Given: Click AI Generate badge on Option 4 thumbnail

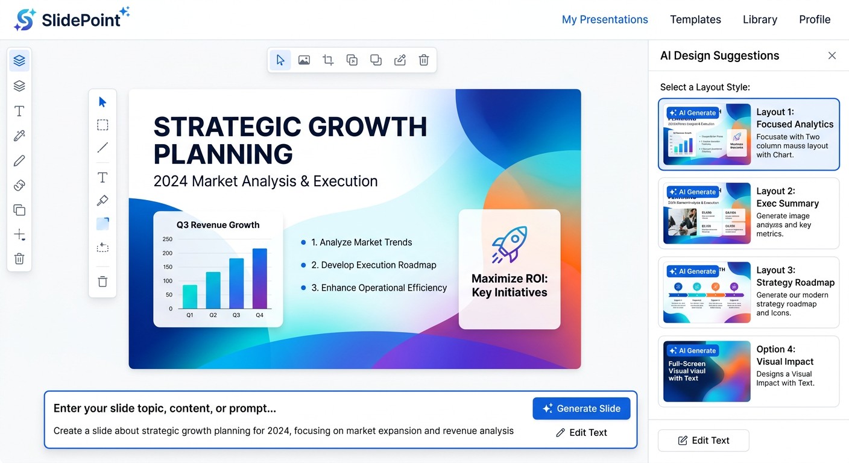Looking at the screenshot, I should point(692,350).
